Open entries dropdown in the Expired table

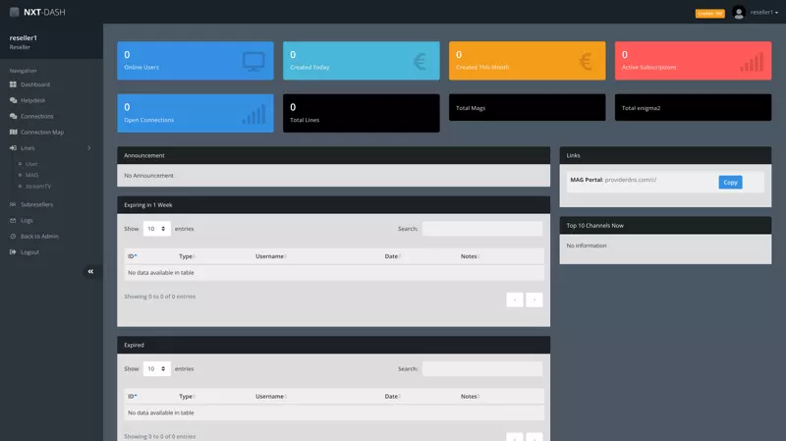pos(157,369)
